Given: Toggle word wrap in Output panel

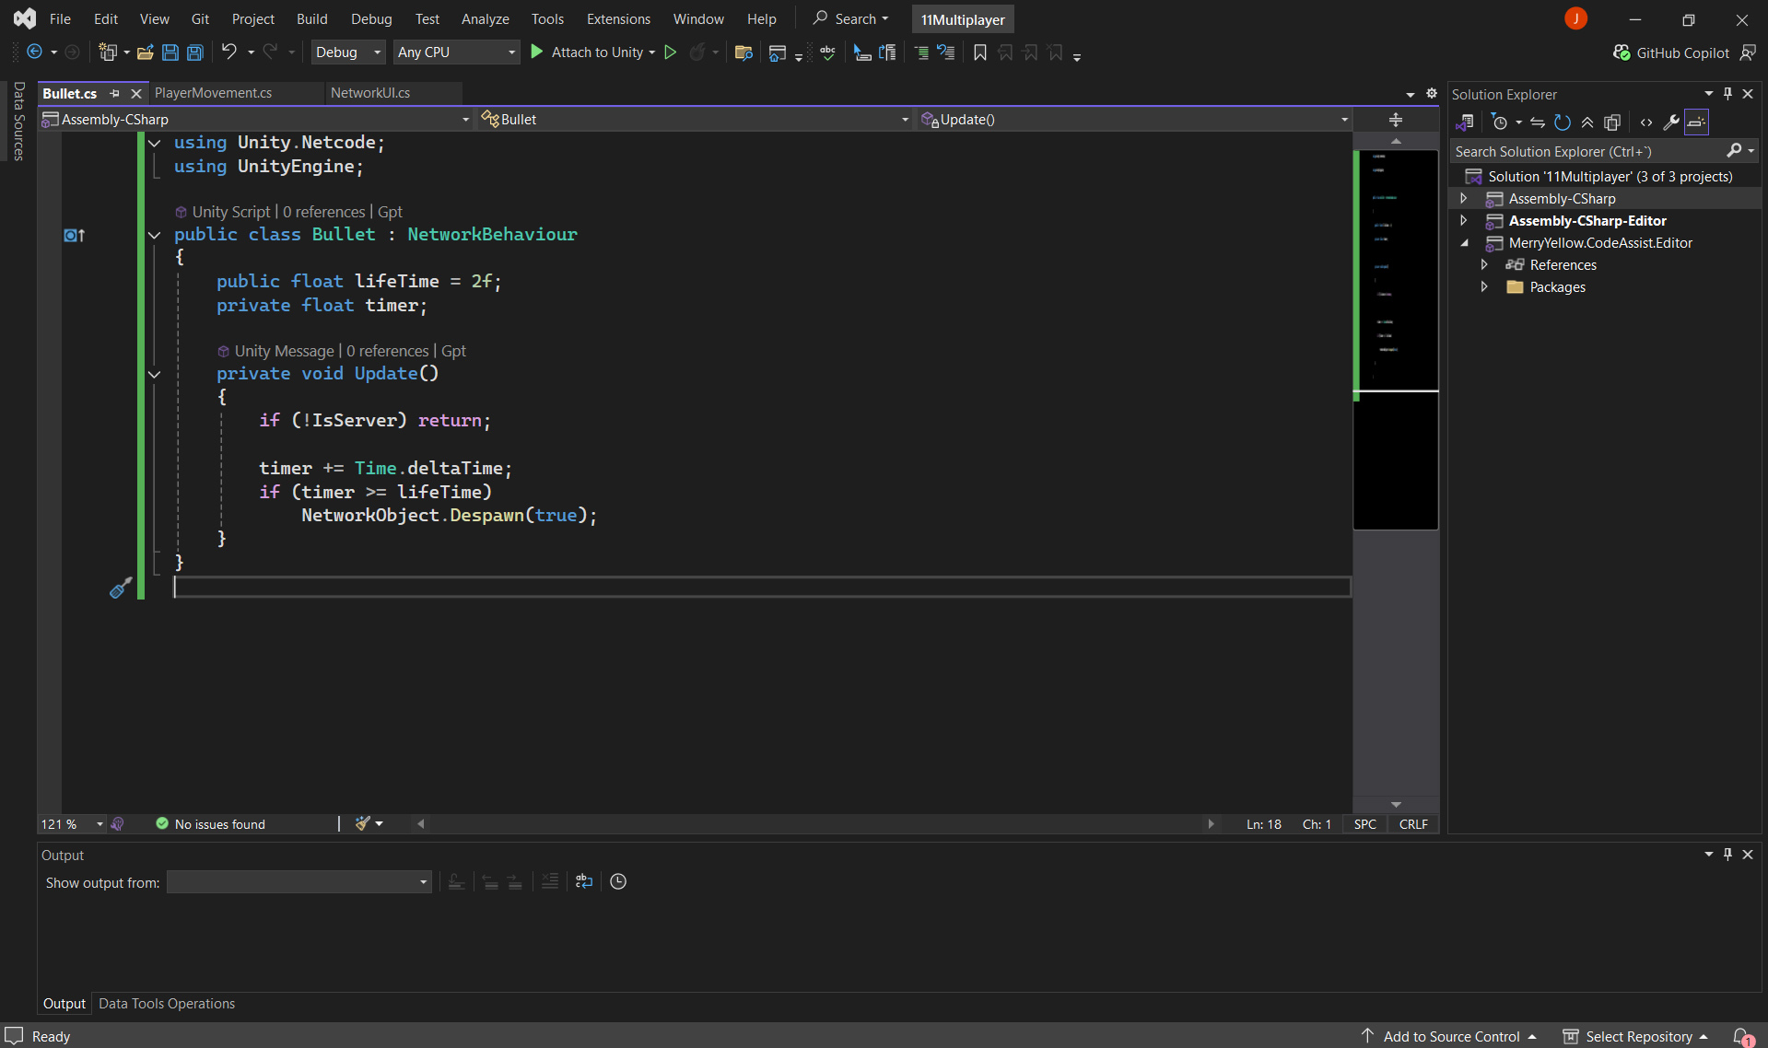Looking at the screenshot, I should click(x=584, y=882).
